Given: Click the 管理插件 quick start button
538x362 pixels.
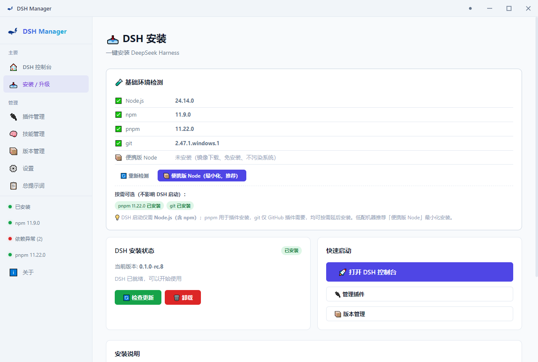Looking at the screenshot, I should [419, 294].
